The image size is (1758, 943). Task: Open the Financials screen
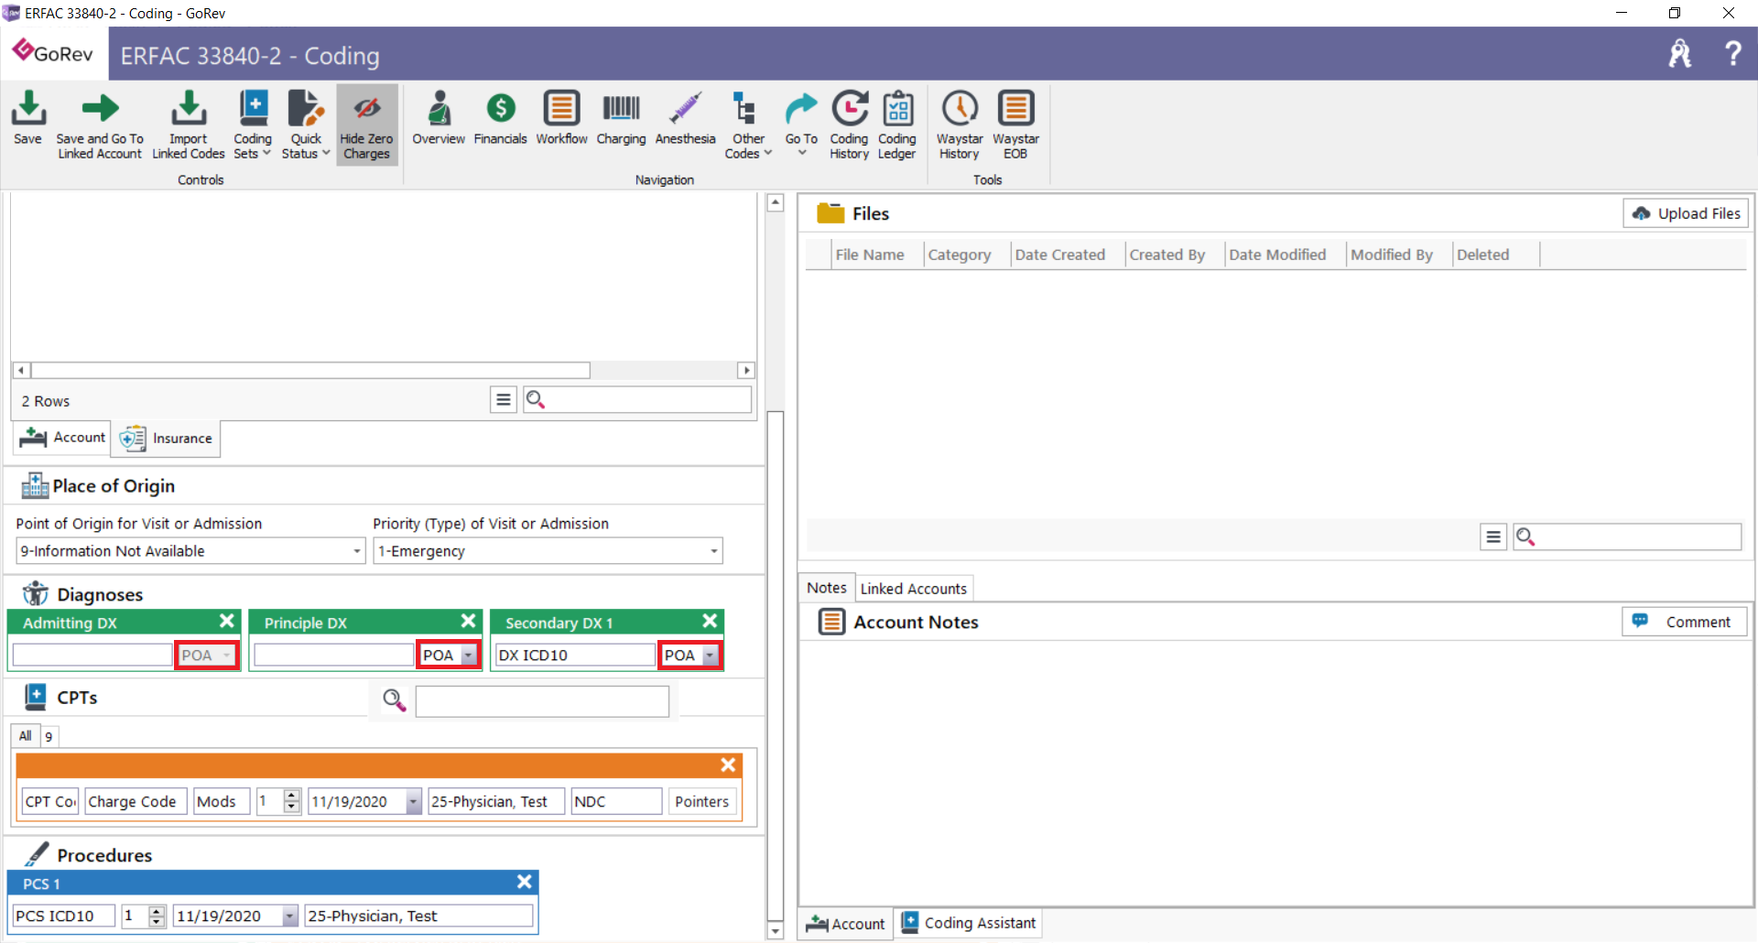click(500, 119)
